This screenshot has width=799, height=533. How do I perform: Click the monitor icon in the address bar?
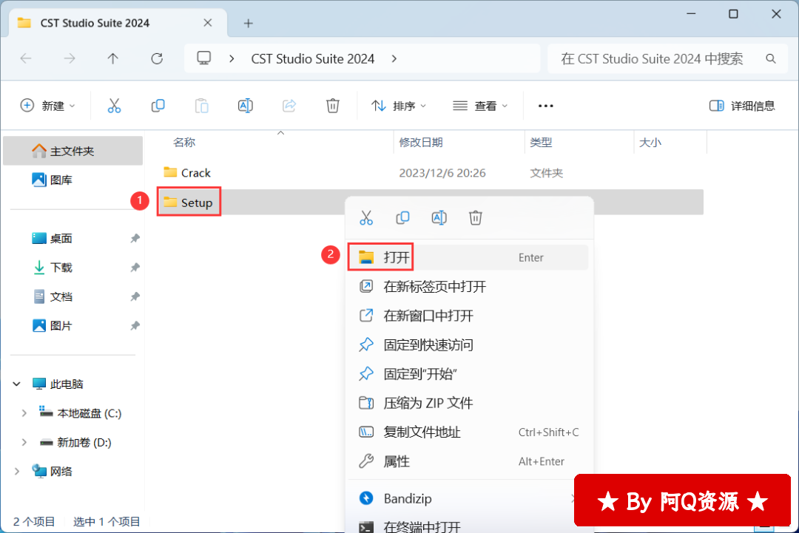click(x=204, y=58)
